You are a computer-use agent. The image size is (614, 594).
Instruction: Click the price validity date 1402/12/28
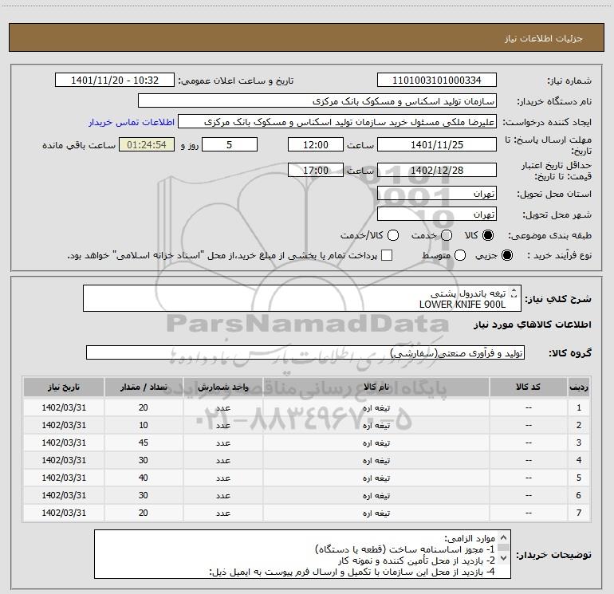coord(437,170)
